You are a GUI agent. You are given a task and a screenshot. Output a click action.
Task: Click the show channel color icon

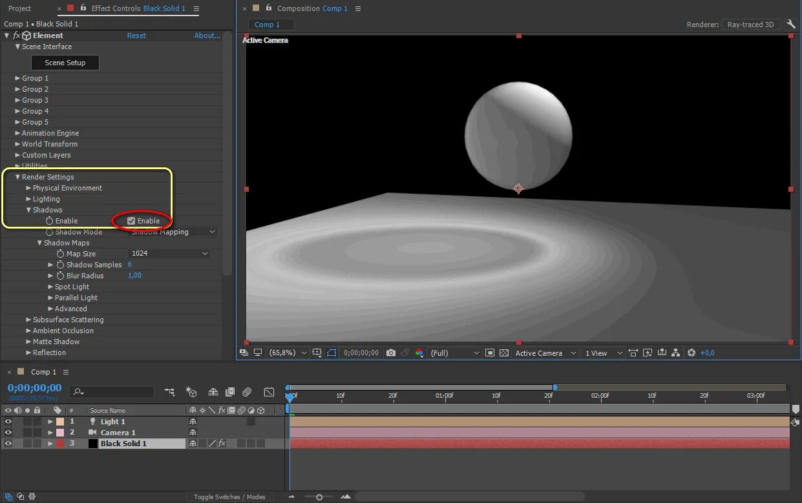coord(419,353)
